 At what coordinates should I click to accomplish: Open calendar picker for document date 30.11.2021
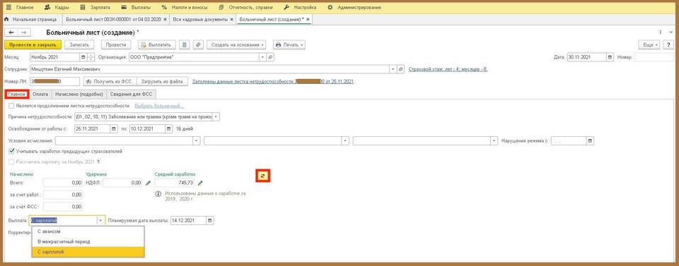(610, 57)
